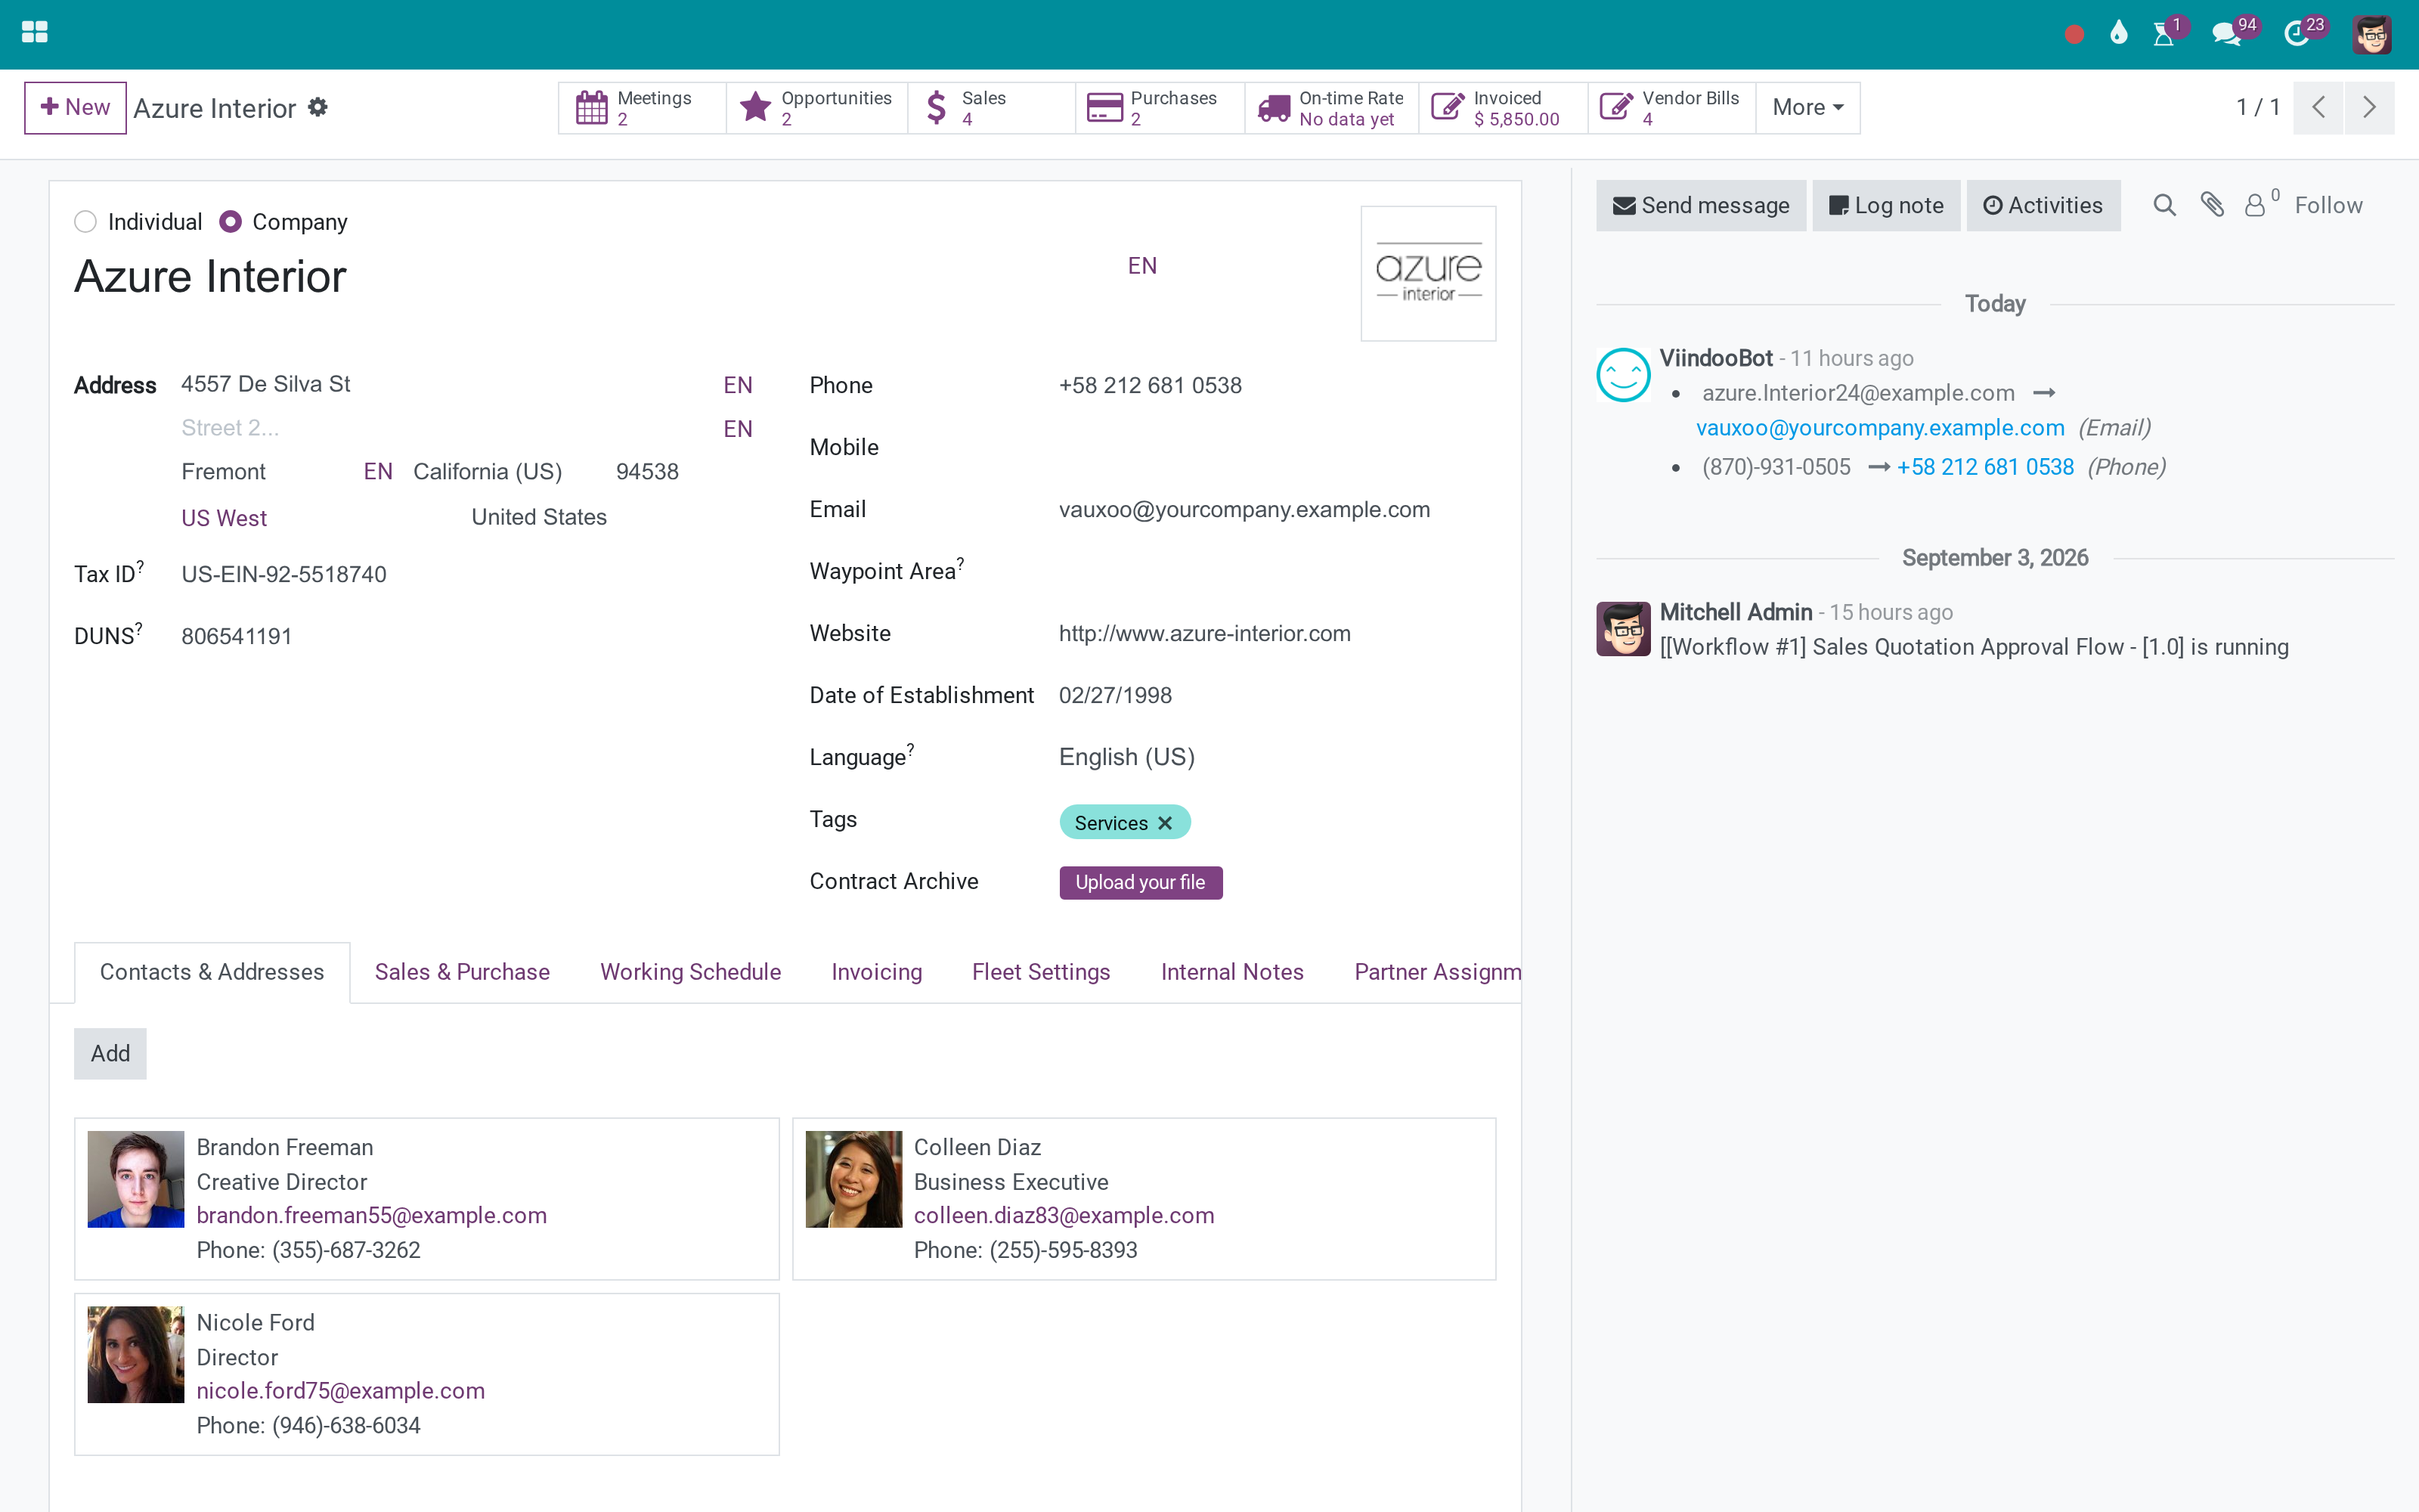The image size is (2419, 1512).
Task: Open the Language dropdown showing English (US)
Action: tap(1277, 757)
